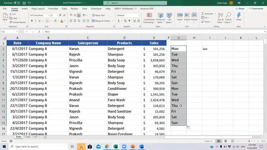Open the Conditional Formatting icon
This screenshot has width=267, height=150.
[x=149, y=15]
